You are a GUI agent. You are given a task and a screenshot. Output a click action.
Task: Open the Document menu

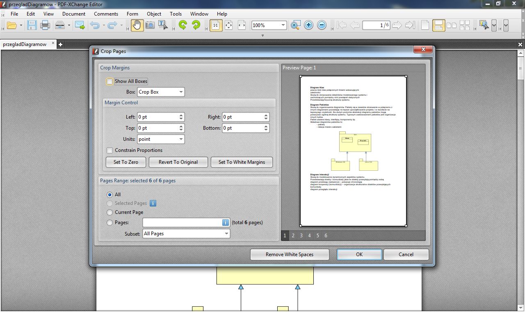pyautogui.click(x=73, y=14)
